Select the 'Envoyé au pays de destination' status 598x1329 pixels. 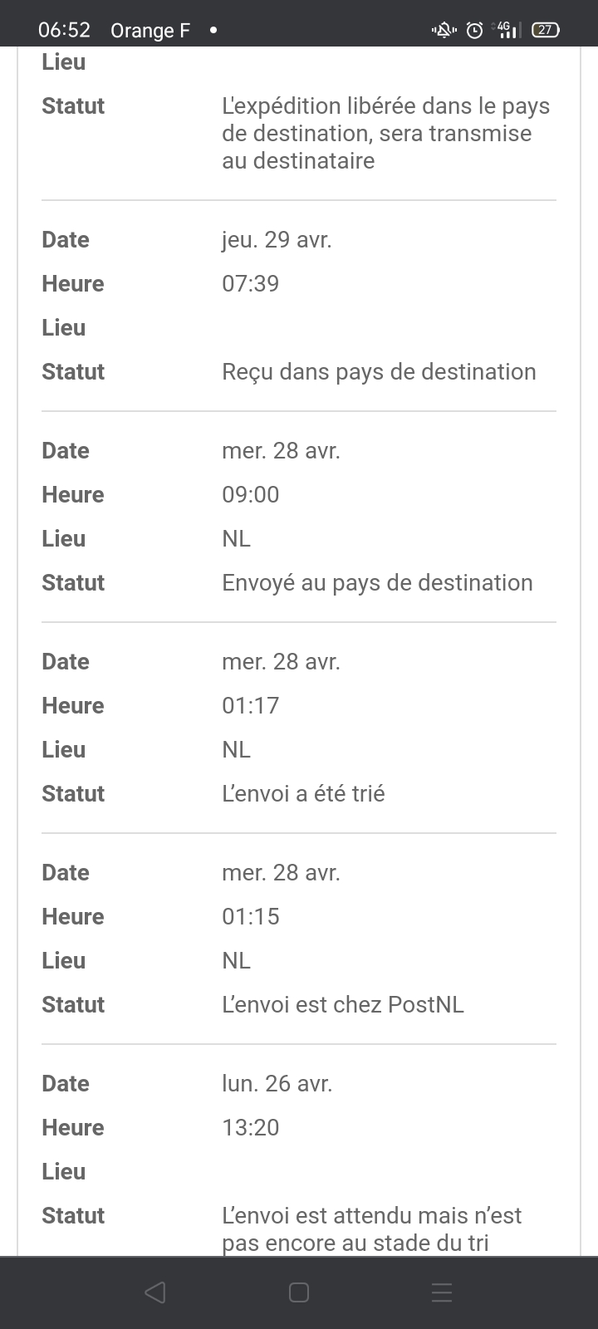pos(377,582)
